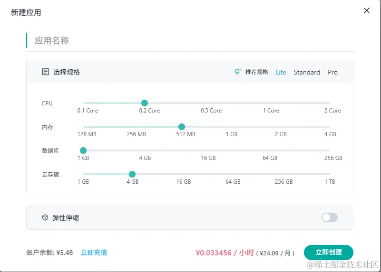Screen dimensions: 381x272
Task: Select the Standard recommended spec
Action: [307, 72]
